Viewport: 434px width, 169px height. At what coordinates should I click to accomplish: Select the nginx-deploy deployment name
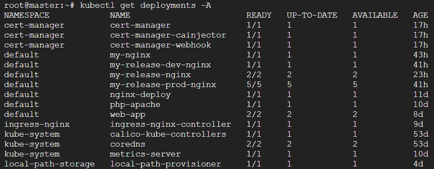pos(140,95)
